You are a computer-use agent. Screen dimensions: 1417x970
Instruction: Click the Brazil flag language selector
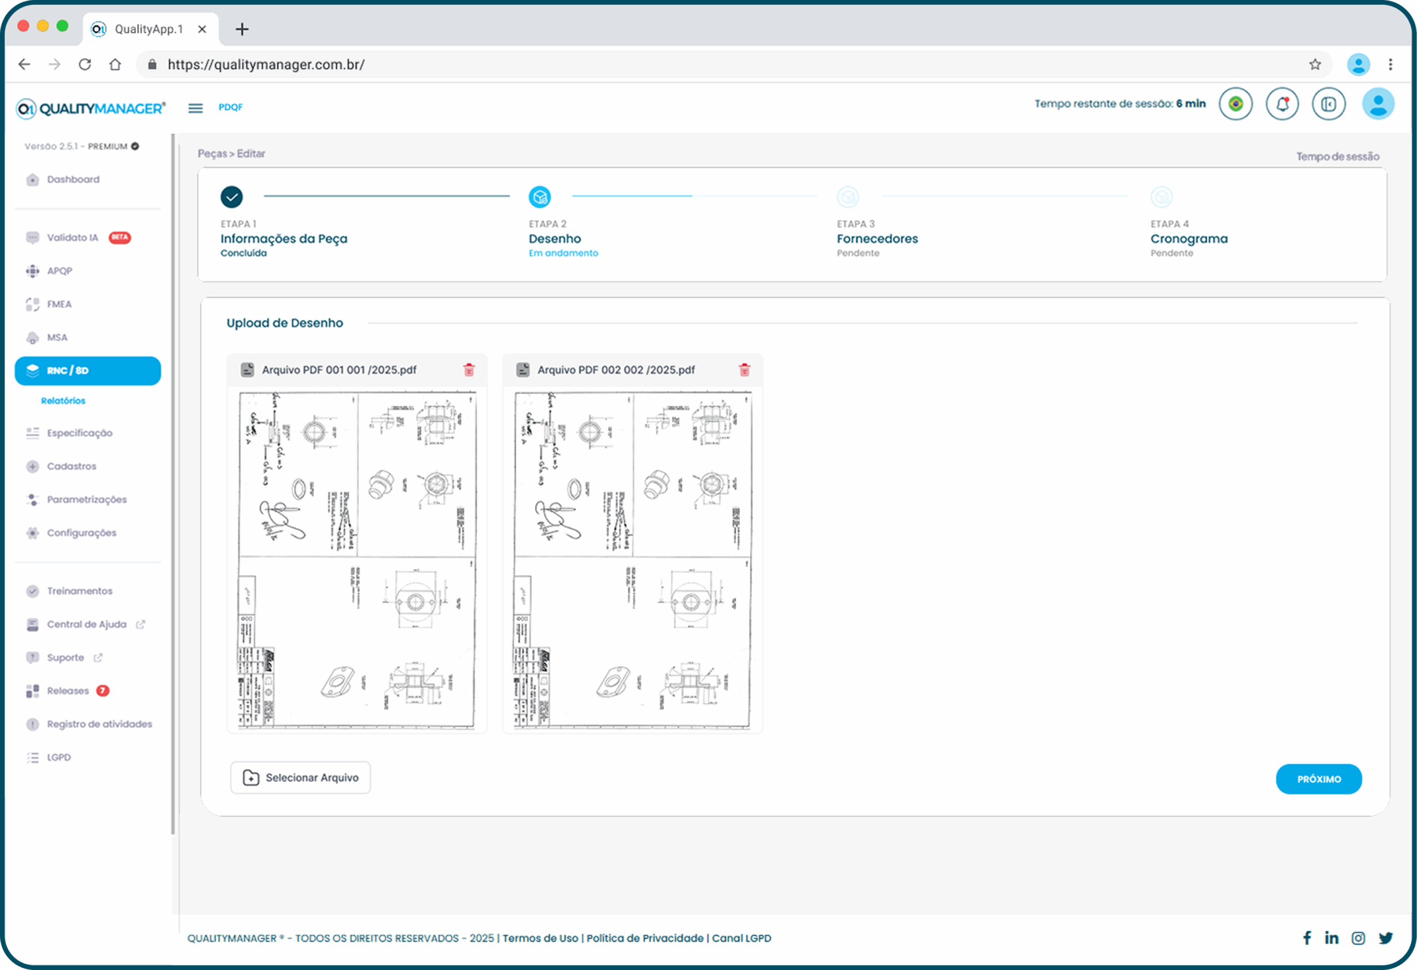pos(1236,104)
